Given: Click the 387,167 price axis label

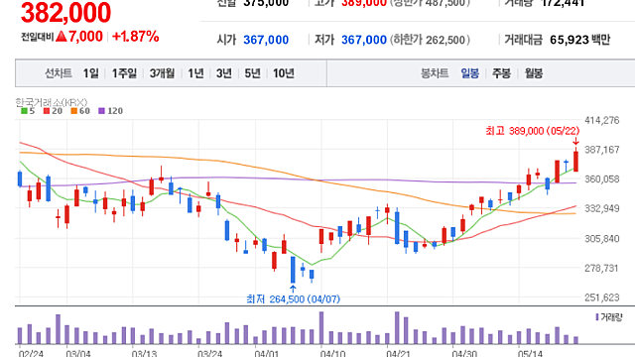Looking at the screenshot, I should 602,150.
